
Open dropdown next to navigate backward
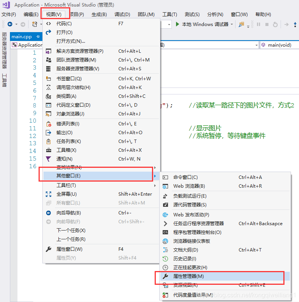[x=16, y=24]
